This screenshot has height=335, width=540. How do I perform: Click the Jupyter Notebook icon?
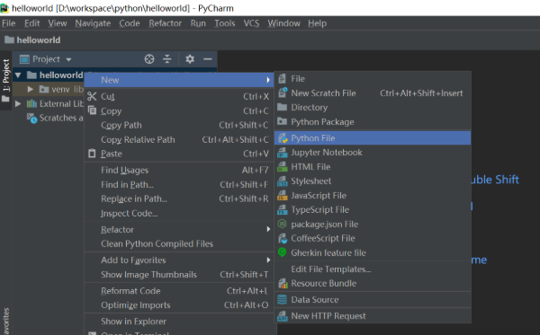click(283, 153)
